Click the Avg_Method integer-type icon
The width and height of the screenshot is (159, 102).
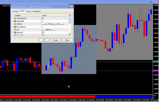15,27
